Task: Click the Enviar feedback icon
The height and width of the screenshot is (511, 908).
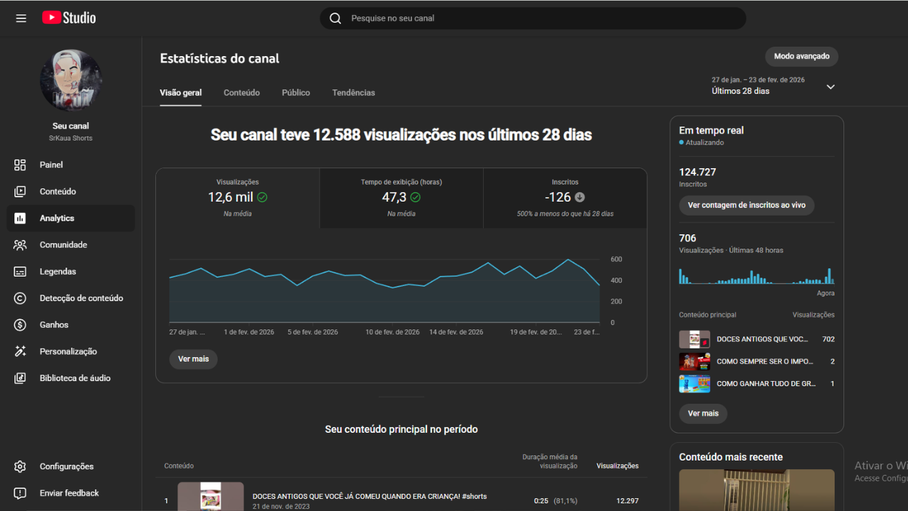Action: (x=20, y=493)
